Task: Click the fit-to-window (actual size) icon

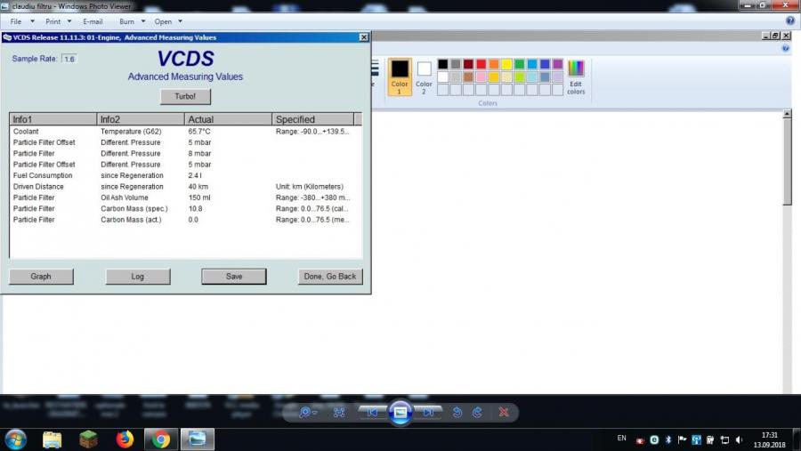Action: tap(339, 412)
